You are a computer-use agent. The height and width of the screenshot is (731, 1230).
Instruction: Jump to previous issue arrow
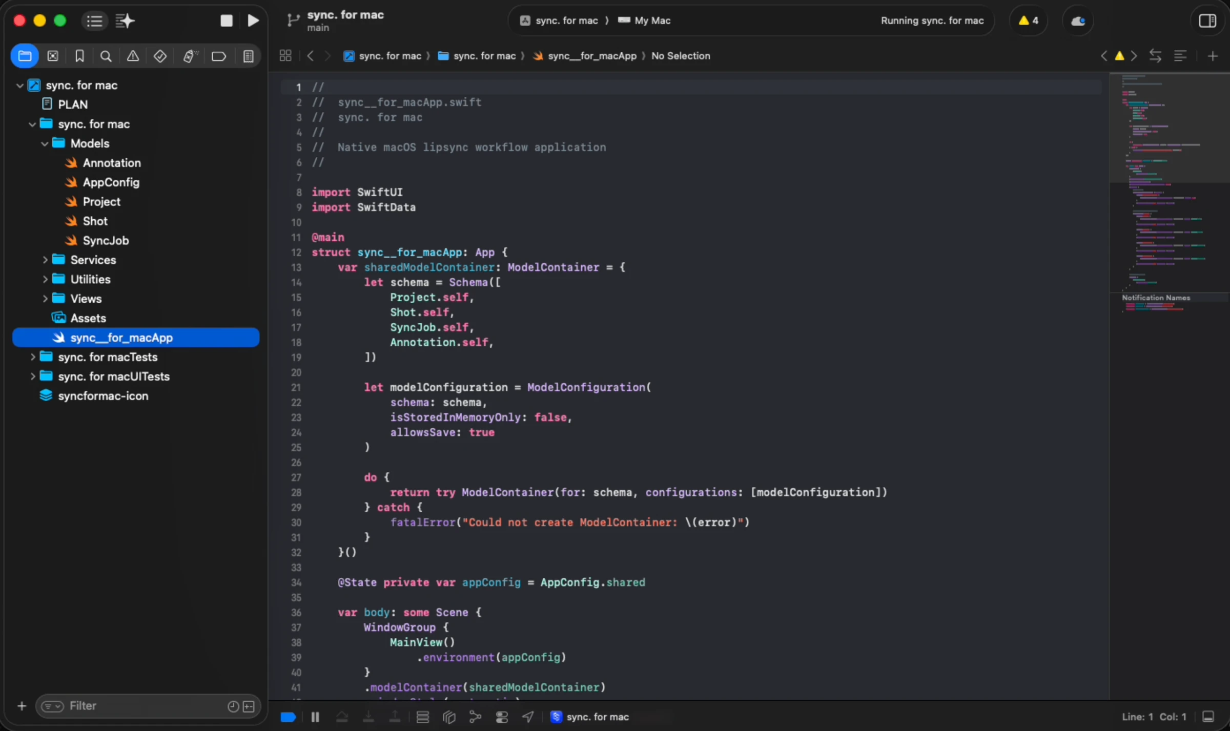tap(1104, 55)
